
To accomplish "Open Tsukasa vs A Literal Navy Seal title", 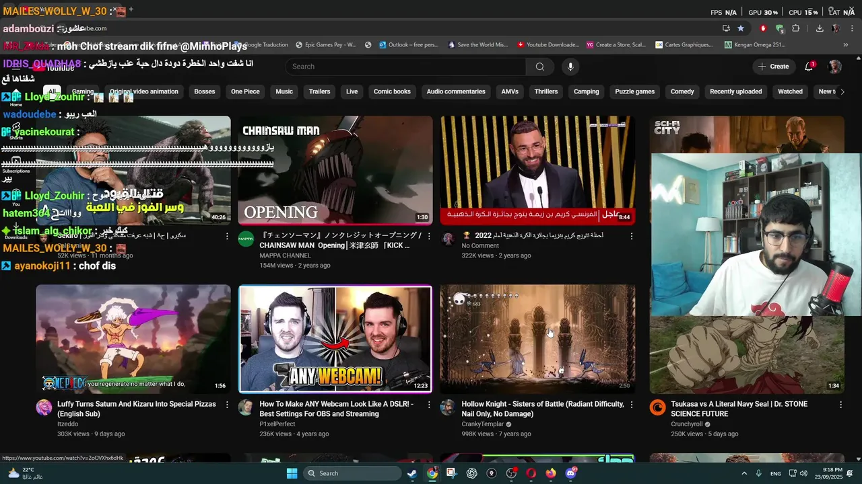I will tap(739, 409).
